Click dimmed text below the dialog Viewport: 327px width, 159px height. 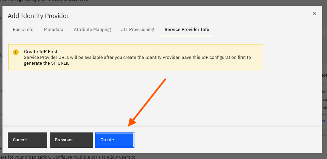[68, 157]
